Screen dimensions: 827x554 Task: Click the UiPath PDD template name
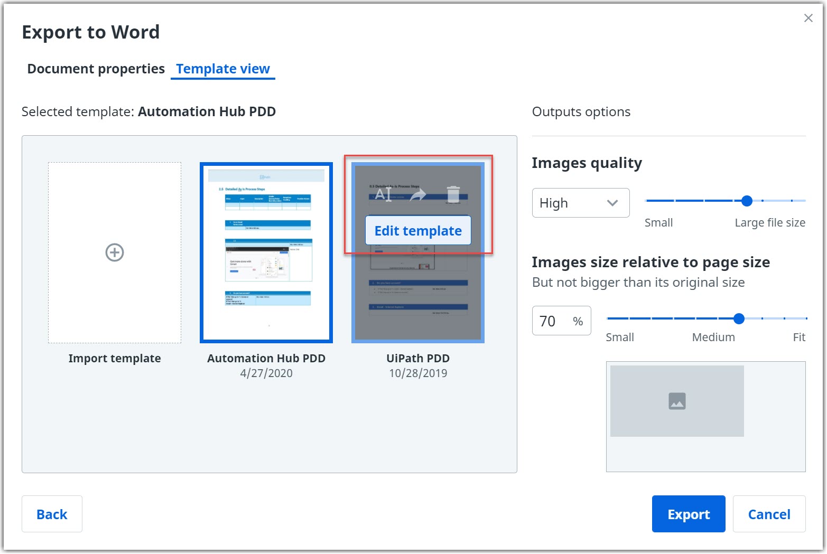[418, 358]
